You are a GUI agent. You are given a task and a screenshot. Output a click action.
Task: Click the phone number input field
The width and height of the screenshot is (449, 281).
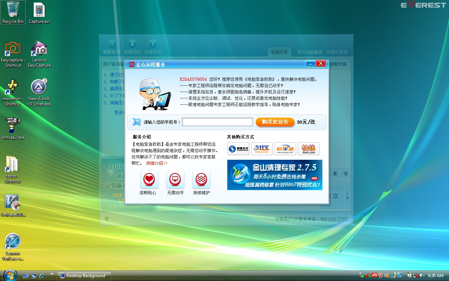[x=217, y=122]
